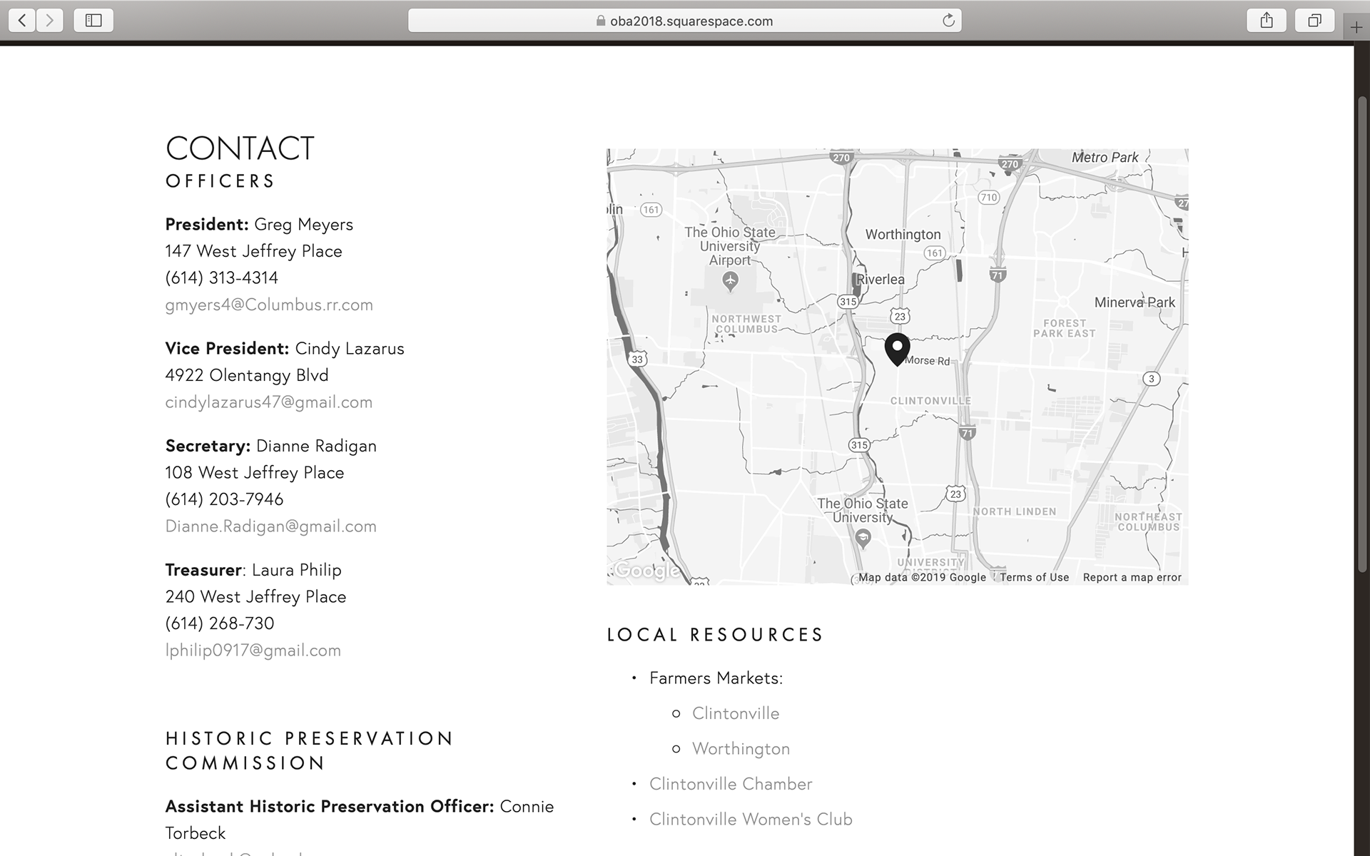Click the page vertical scrollbar
Image resolution: width=1370 pixels, height=856 pixels.
1362,335
